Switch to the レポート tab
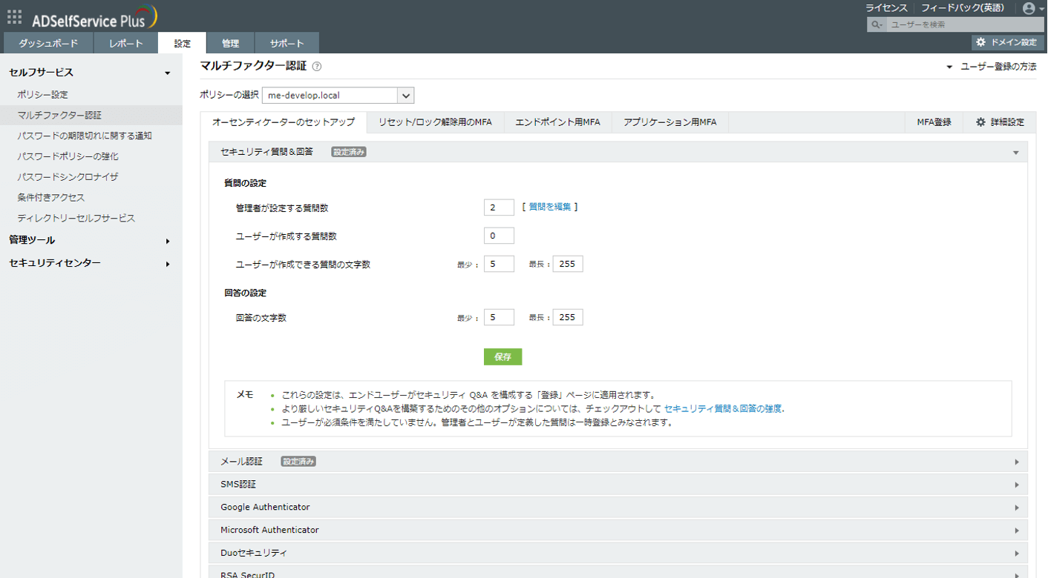The height and width of the screenshot is (578, 1048). click(x=125, y=42)
